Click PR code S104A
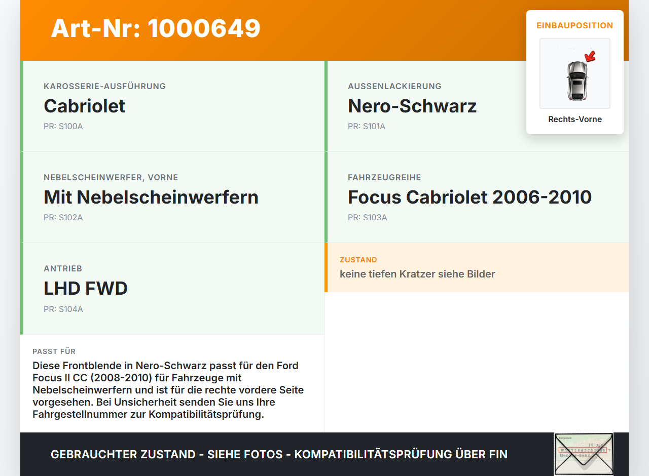The width and height of the screenshot is (649, 476). tap(63, 309)
